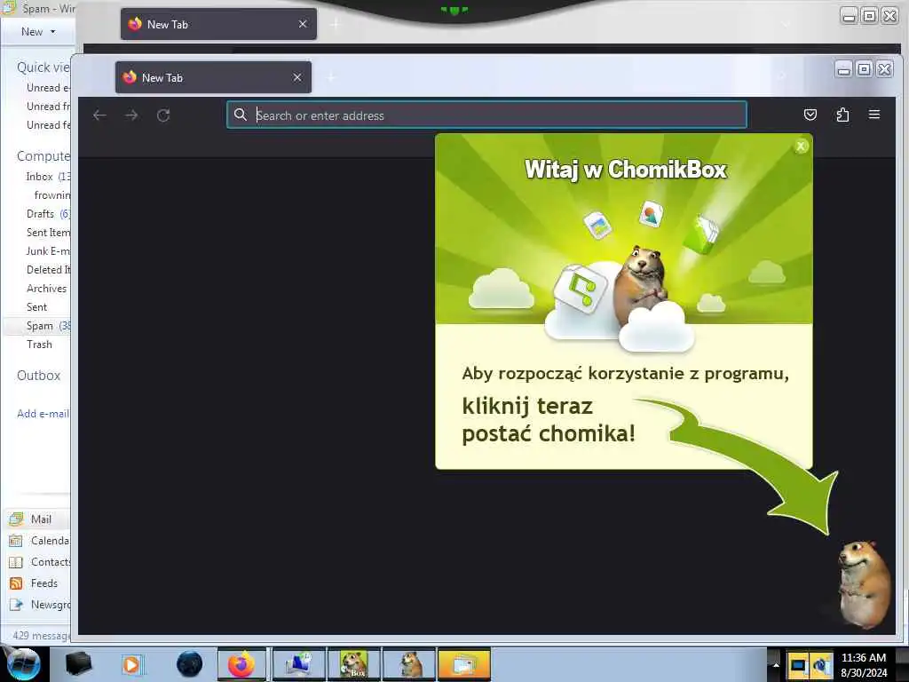The image size is (909, 682).
Task: Open the Firefox hamburger menu
Action: (874, 115)
